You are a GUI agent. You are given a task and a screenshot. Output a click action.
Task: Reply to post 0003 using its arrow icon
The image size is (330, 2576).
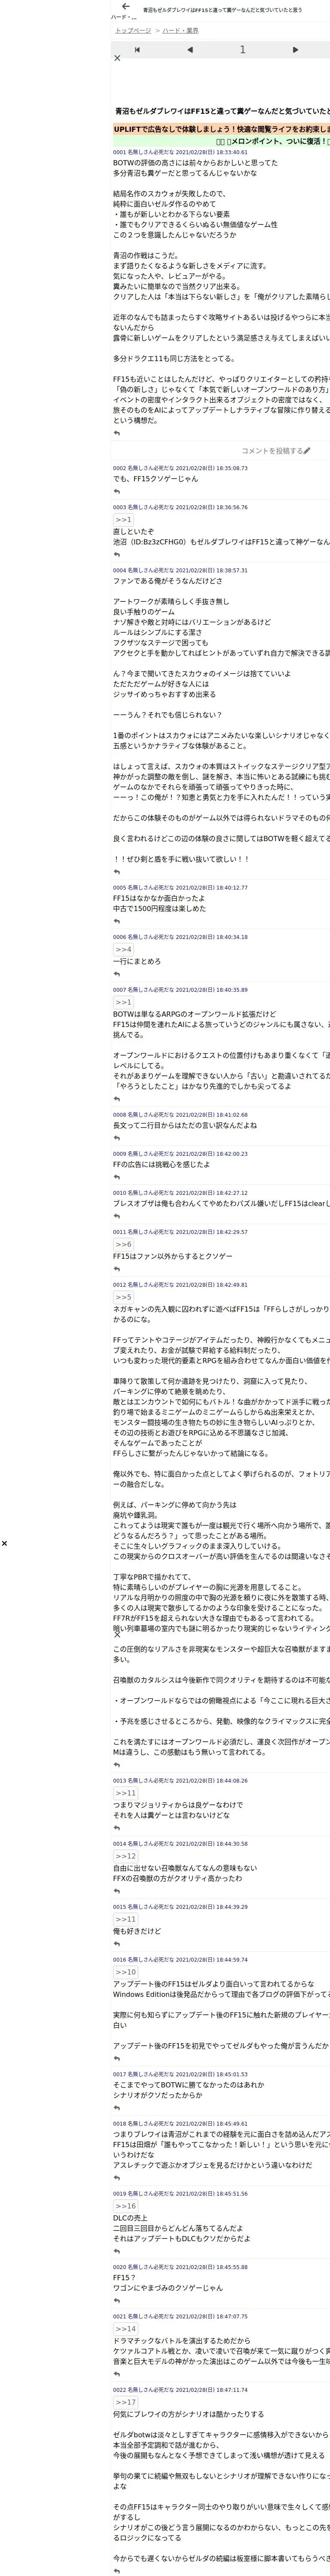click(117, 554)
